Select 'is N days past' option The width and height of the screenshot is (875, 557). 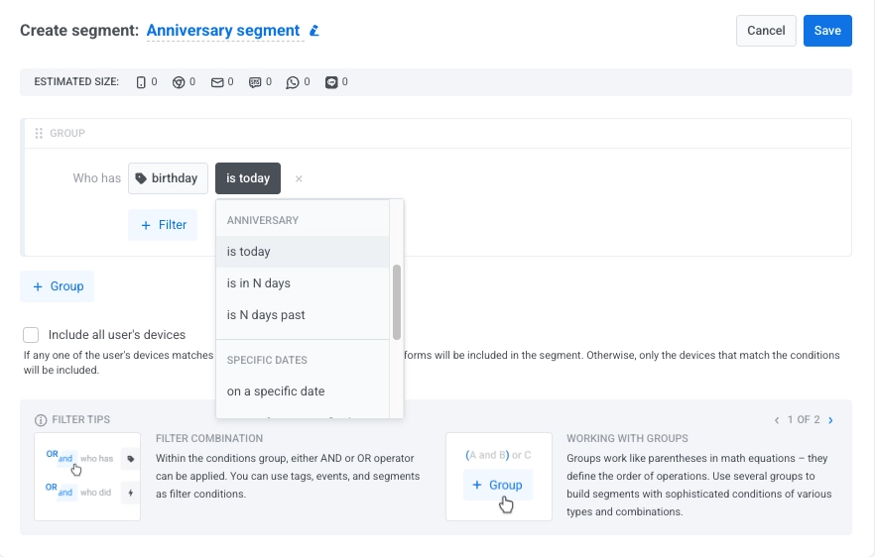(303, 315)
